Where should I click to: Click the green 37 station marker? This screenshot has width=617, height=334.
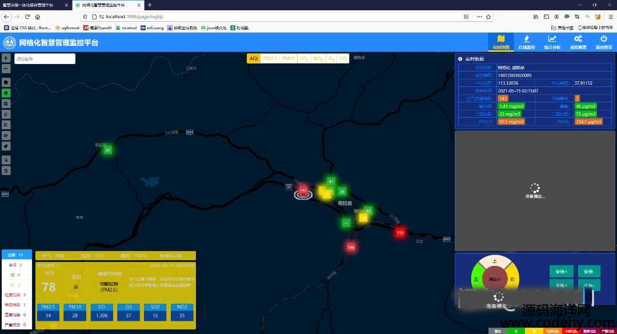point(107,150)
